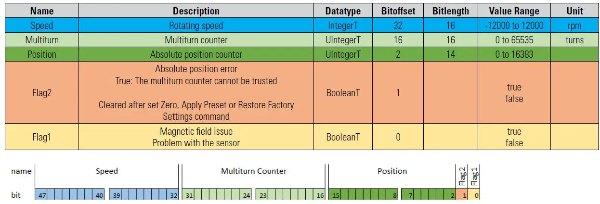
Task: Click the Bitoffset column header
Action: [398, 11]
